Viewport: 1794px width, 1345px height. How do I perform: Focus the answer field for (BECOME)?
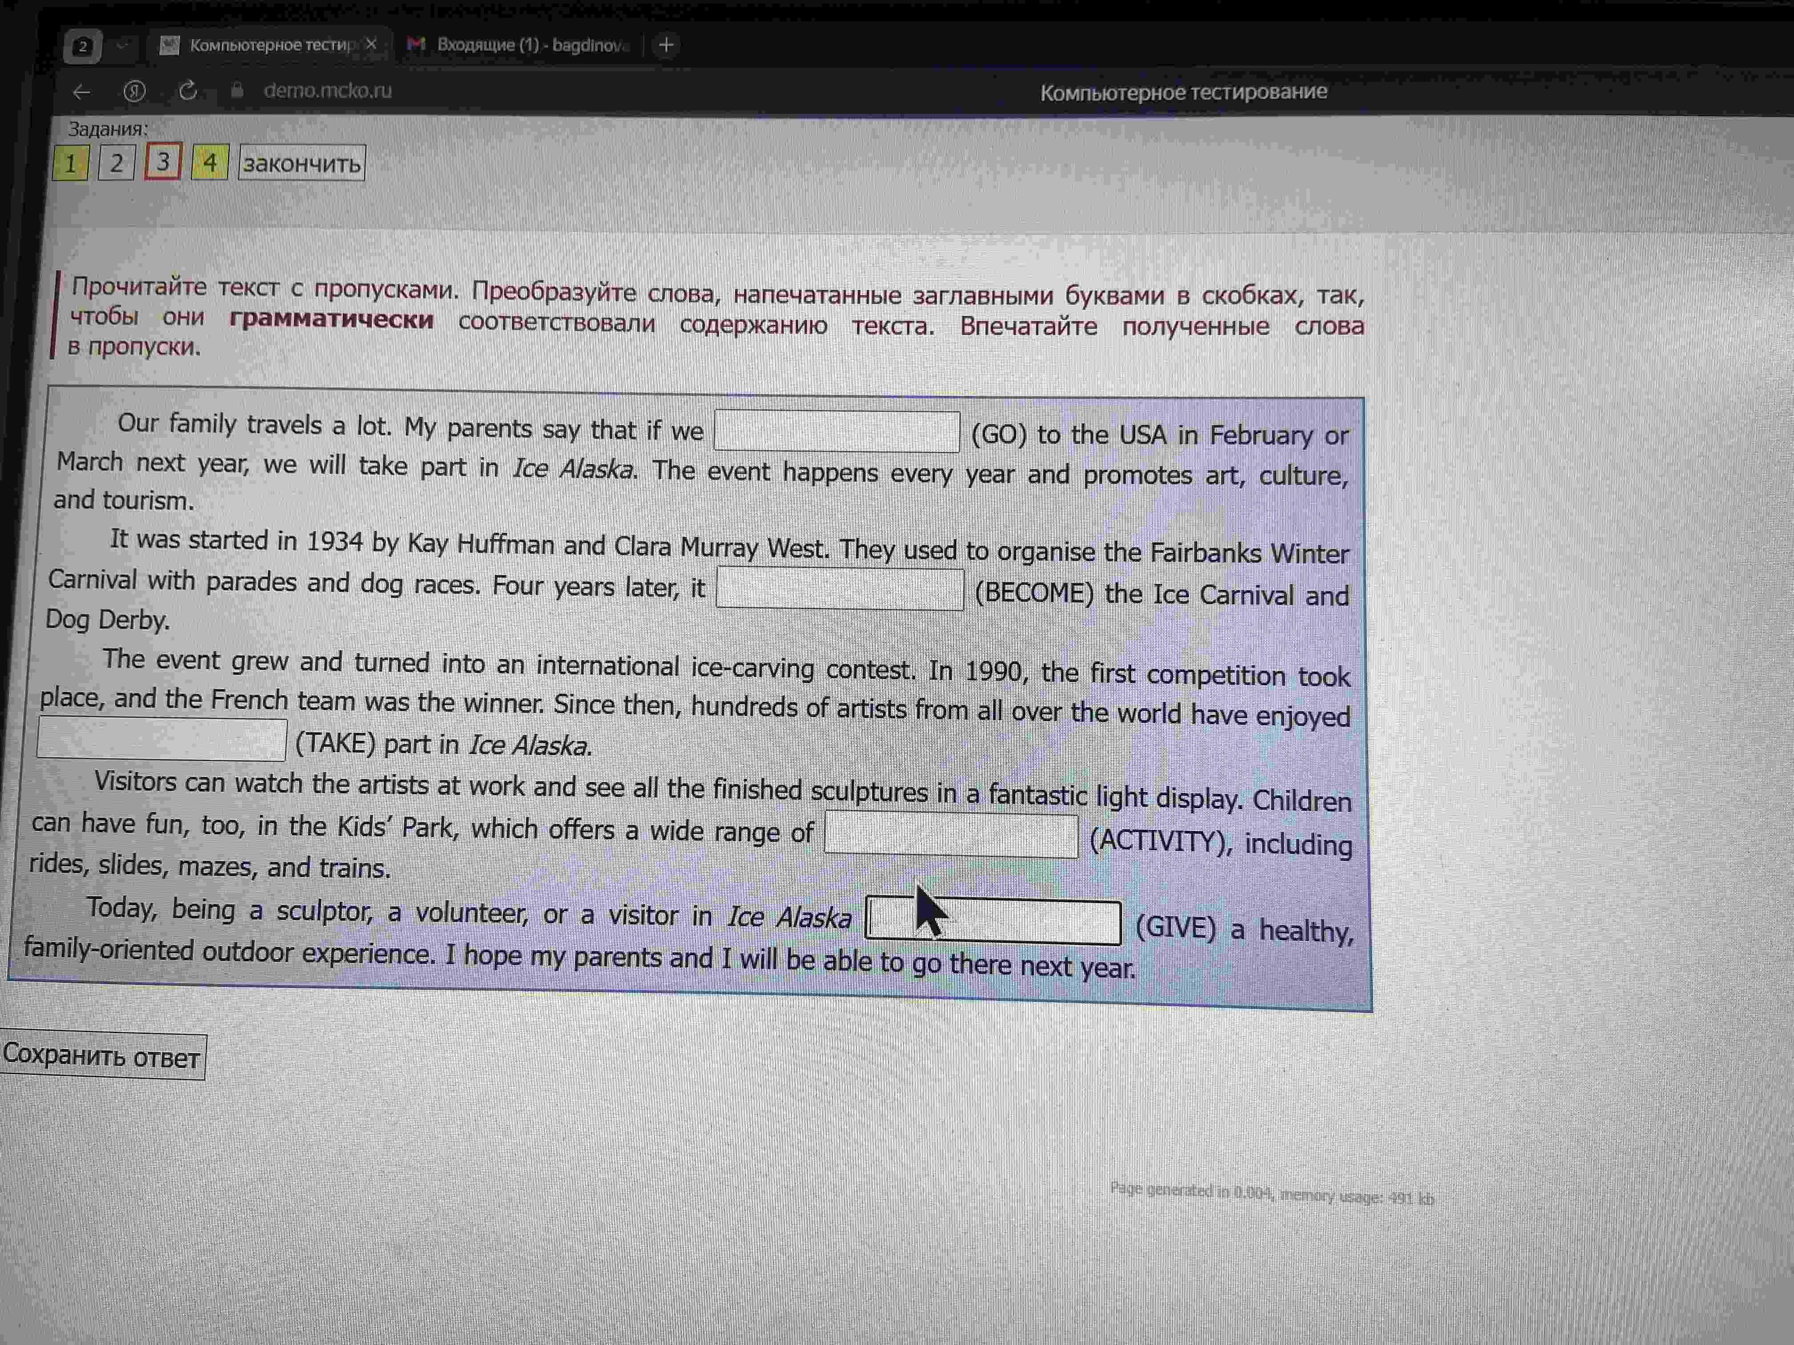[x=840, y=588]
